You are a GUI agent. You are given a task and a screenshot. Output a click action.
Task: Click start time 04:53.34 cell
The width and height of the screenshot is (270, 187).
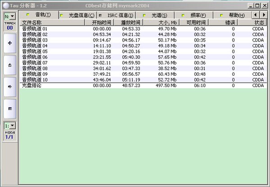click(x=102, y=34)
